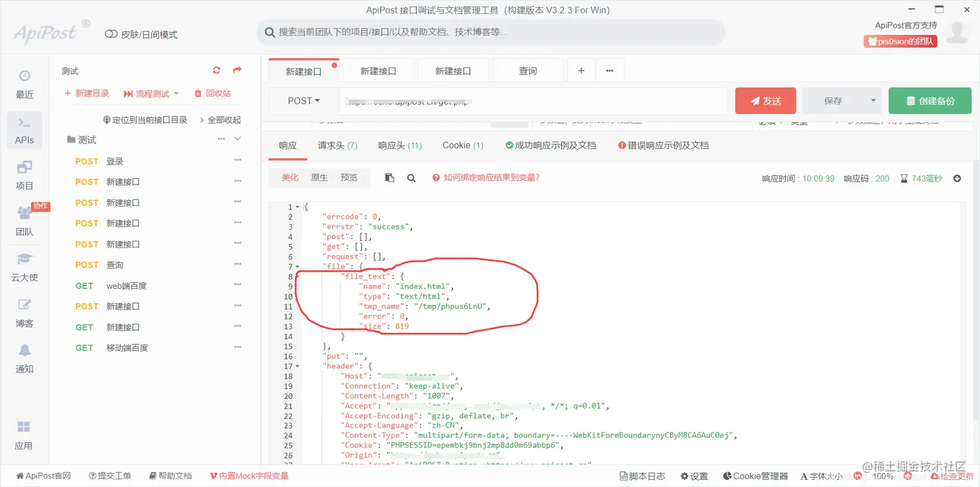Open 内置Mock字段变量 in the bottom bar
Screen dimensions: 980x487
click(249, 476)
